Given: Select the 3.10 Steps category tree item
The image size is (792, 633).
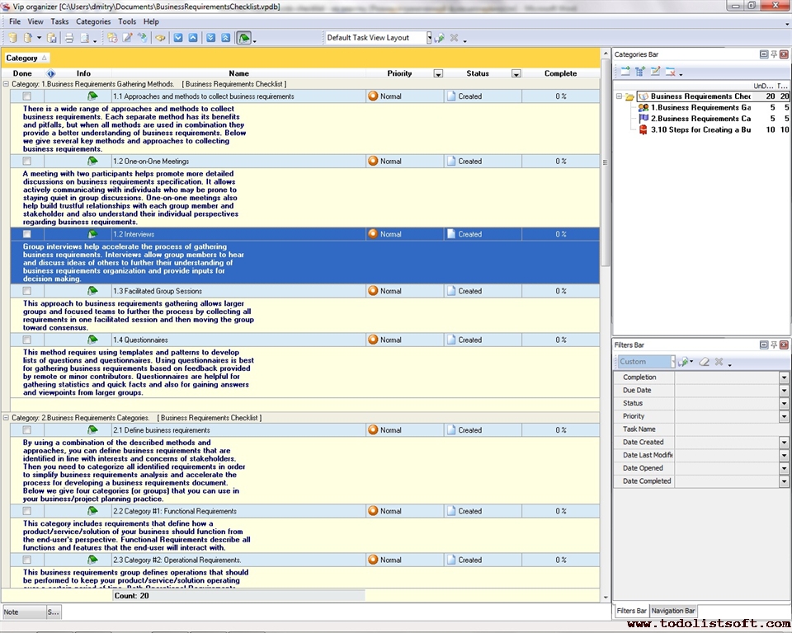Looking at the screenshot, I should (700, 129).
